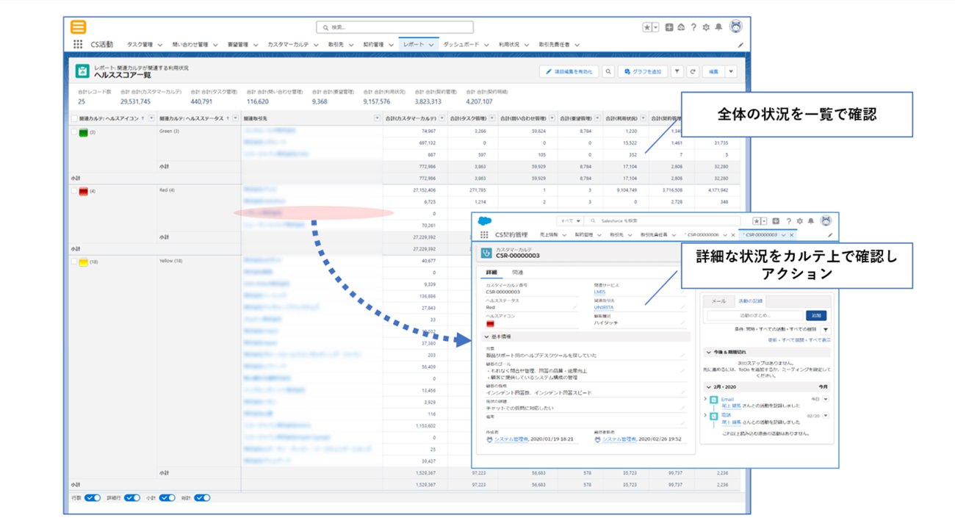Click the Salesforce を検索 field
Viewport: 955px width, 529px height.
[663, 220]
